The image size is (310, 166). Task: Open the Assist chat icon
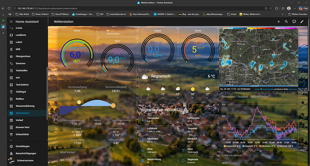point(294,22)
